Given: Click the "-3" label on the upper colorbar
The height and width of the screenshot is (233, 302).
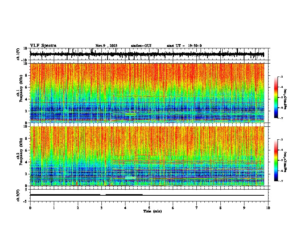Looking at the screenshot, I should (x=281, y=77).
